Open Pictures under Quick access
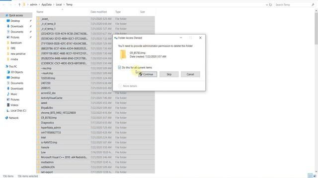Screen dimensions: 318x178 pos(15,38)
